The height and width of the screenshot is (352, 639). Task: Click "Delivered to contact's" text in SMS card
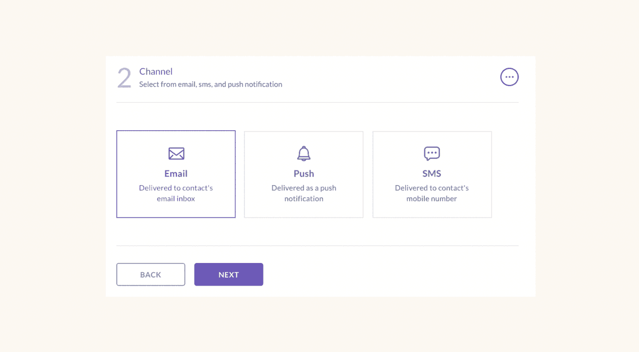click(x=432, y=188)
